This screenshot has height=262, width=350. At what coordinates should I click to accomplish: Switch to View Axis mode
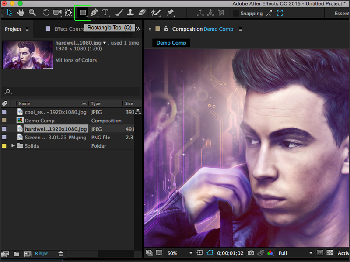coord(221,13)
